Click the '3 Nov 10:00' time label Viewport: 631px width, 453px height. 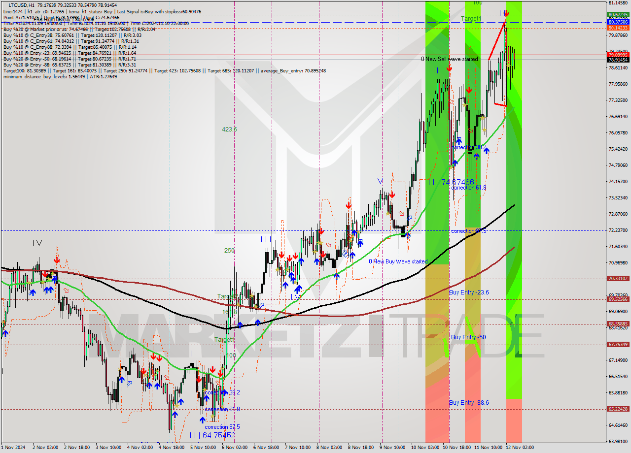[108, 447]
